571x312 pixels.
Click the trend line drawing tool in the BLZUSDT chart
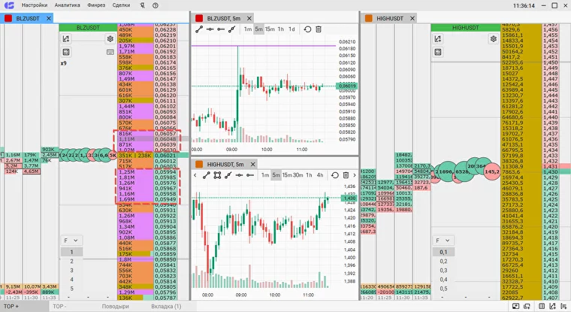point(199,29)
